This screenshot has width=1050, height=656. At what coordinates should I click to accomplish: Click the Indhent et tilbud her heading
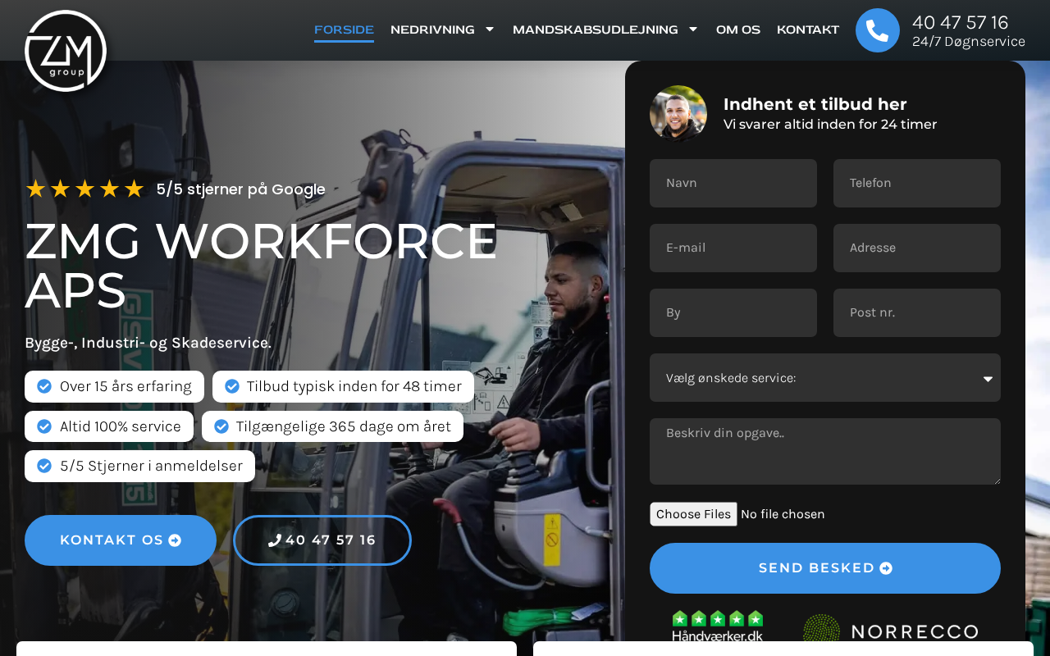pos(815,104)
